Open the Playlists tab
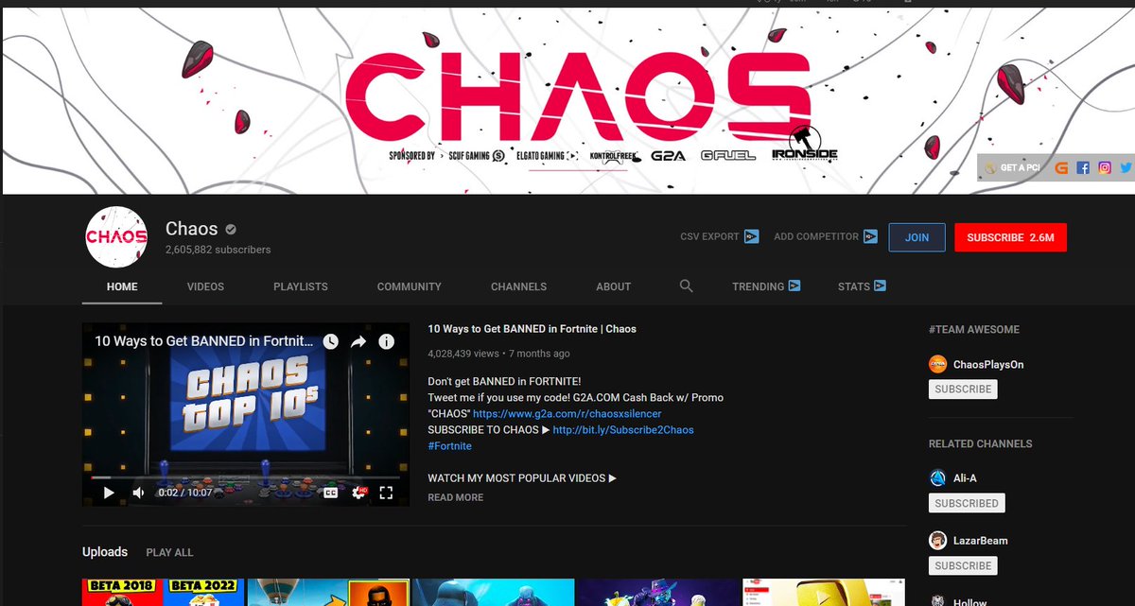The height and width of the screenshot is (606, 1135). pyautogui.click(x=301, y=286)
